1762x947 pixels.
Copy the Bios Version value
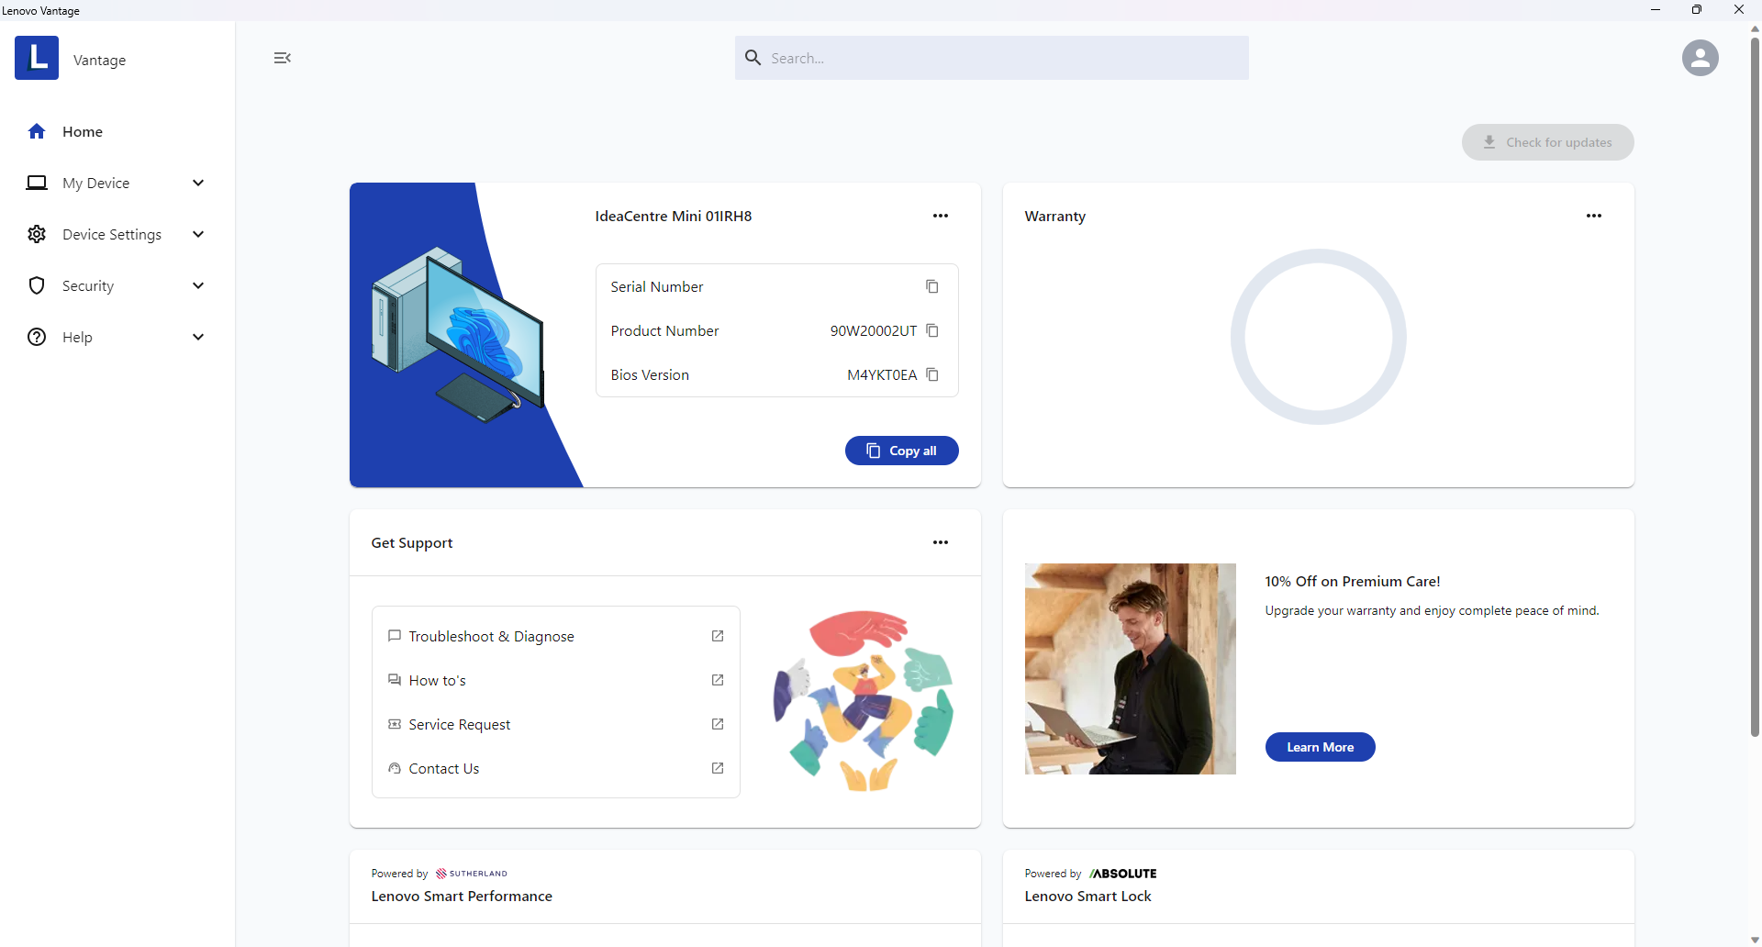tap(932, 374)
